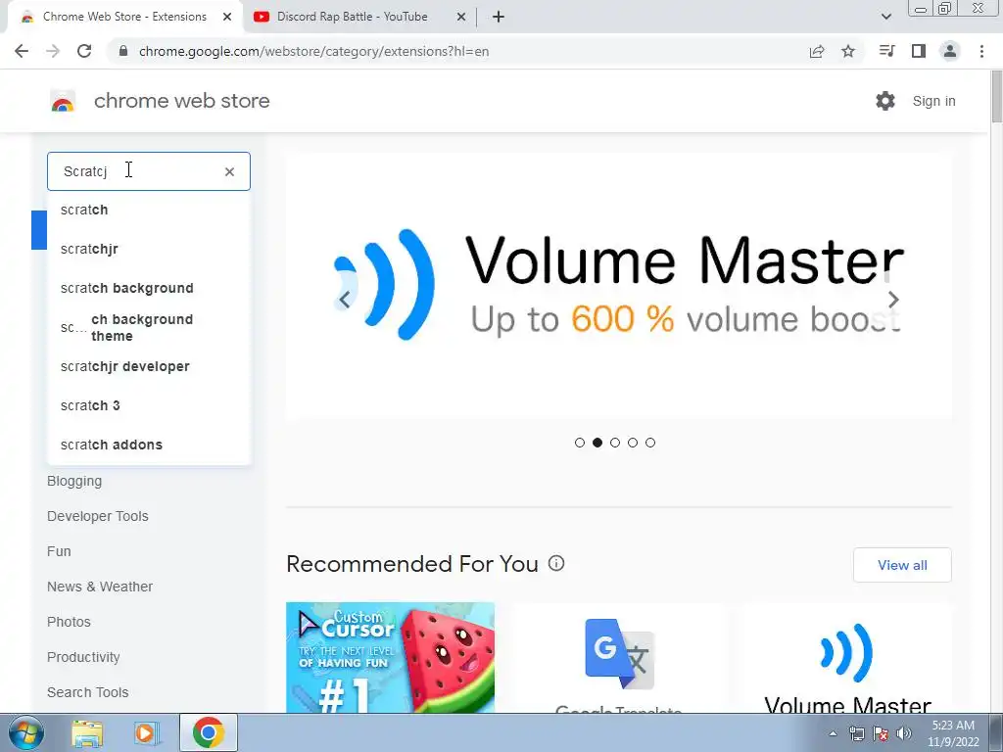This screenshot has width=1003, height=752.
Task: Select the fifth carousel dot
Action: coord(650,443)
